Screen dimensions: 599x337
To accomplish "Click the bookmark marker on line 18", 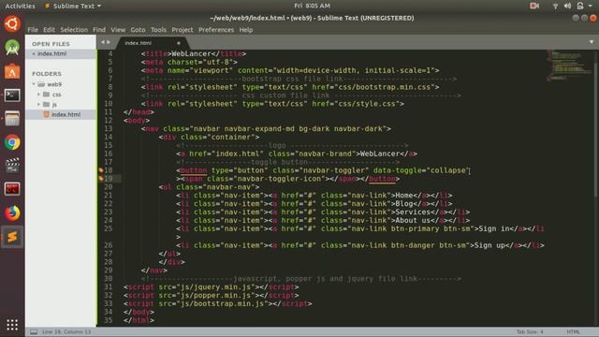I will click(101, 170).
